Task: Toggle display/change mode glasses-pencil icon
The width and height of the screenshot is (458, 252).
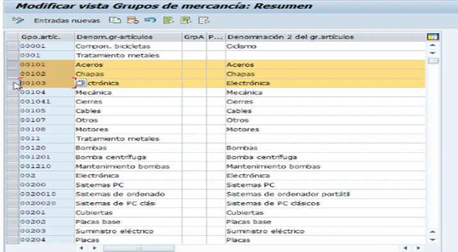Action: tap(18, 20)
